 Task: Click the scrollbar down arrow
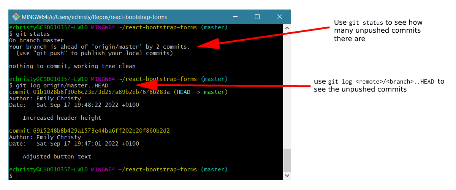tap(287, 176)
